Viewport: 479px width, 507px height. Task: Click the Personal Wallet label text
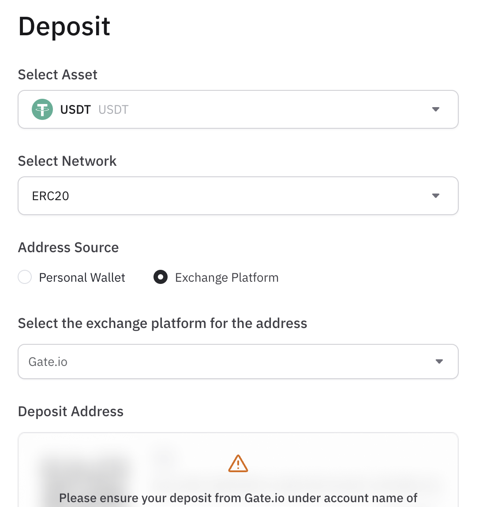82,277
